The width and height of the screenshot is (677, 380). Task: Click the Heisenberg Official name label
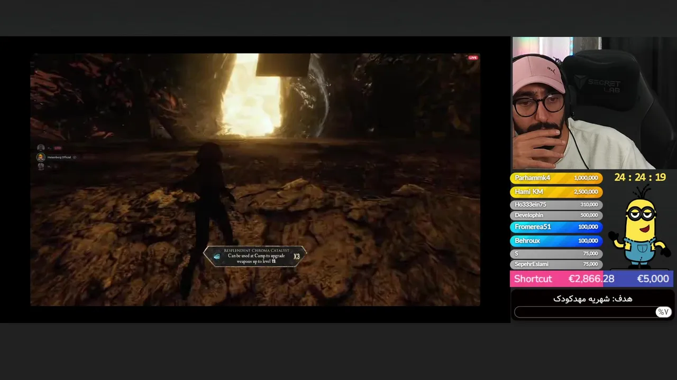point(59,157)
